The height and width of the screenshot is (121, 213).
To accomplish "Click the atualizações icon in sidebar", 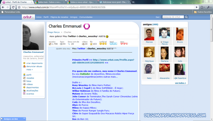I will (24, 90).
